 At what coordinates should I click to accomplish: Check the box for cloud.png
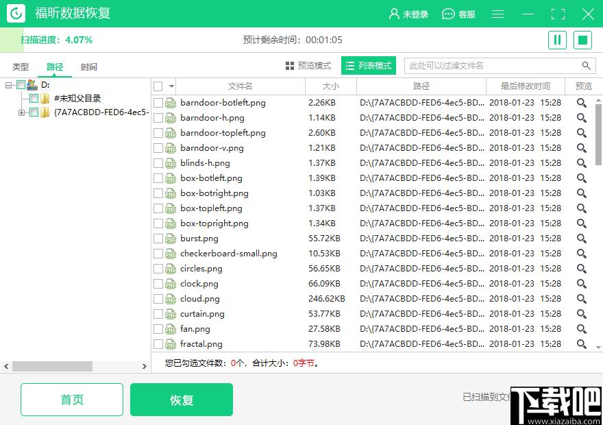click(158, 298)
